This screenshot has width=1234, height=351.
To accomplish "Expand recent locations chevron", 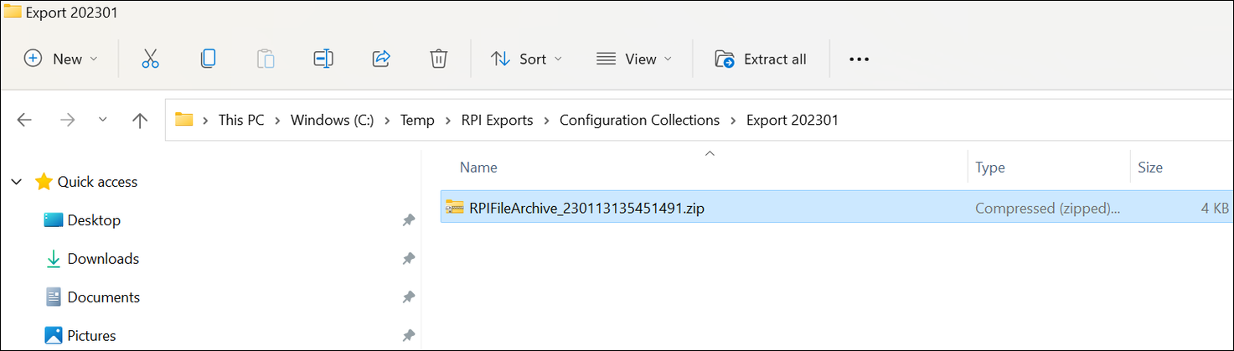I will 102,120.
